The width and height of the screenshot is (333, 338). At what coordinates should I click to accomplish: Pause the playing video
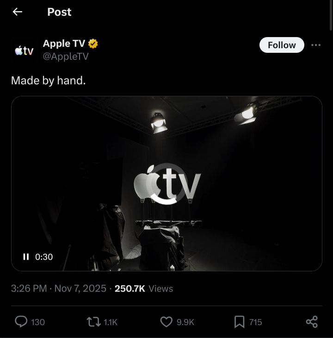pos(26,257)
